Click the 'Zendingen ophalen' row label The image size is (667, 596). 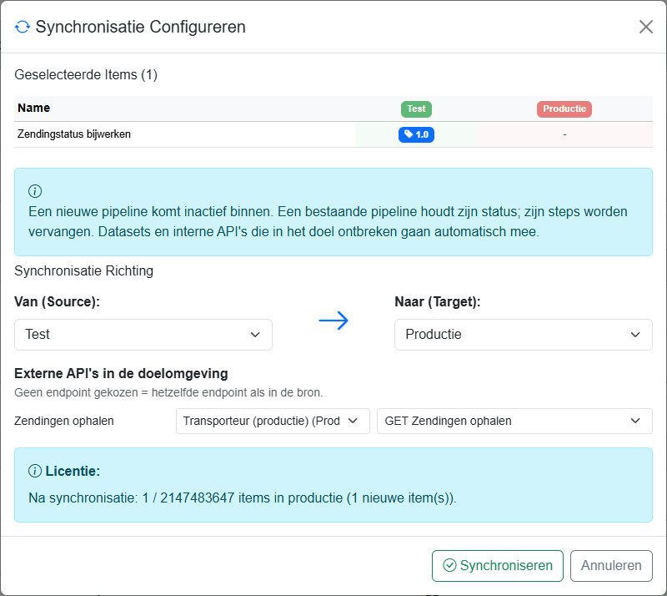(64, 421)
